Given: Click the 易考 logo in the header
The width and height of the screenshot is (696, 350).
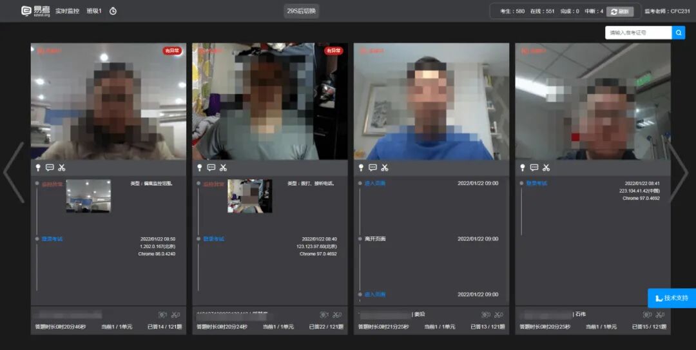Looking at the screenshot, I should pos(35,11).
